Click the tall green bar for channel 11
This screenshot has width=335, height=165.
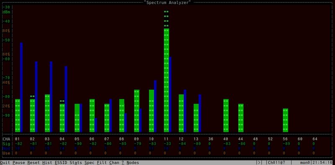(166, 80)
